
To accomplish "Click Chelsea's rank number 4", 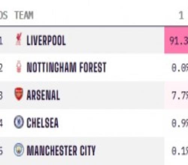I will point(1,123).
